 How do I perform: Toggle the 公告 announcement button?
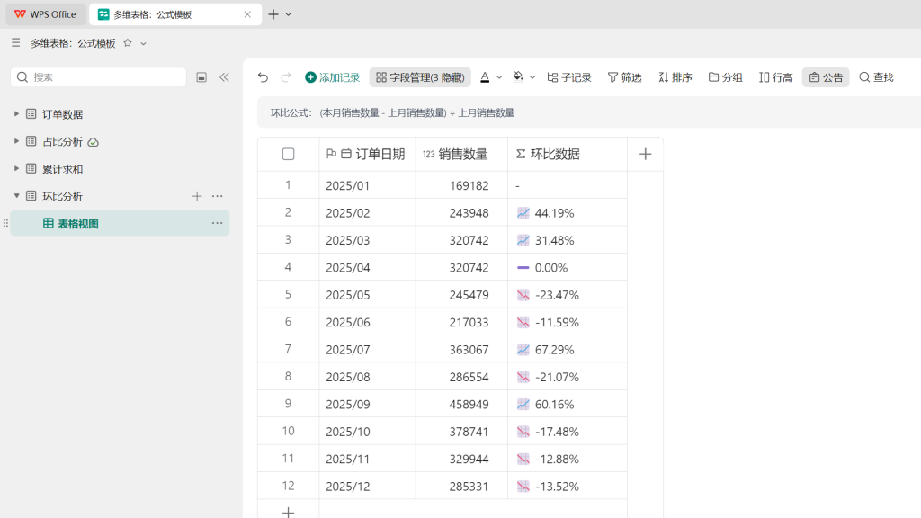(826, 77)
